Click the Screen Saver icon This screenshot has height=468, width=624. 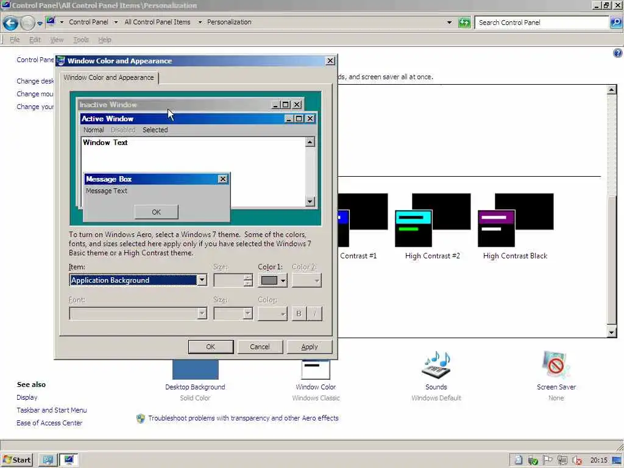pos(556,364)
